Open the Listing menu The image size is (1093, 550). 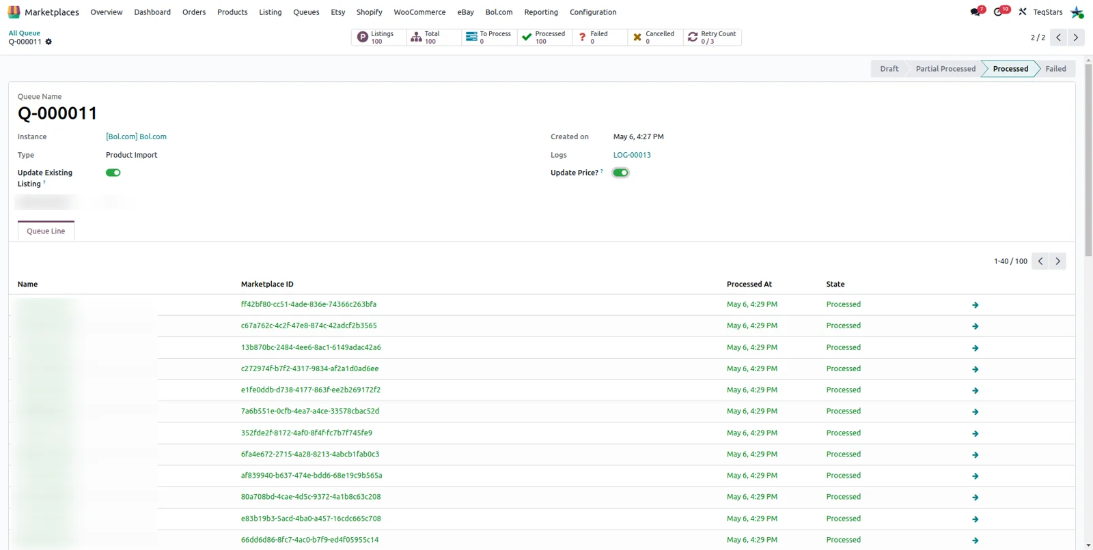[x=271, y=12]
